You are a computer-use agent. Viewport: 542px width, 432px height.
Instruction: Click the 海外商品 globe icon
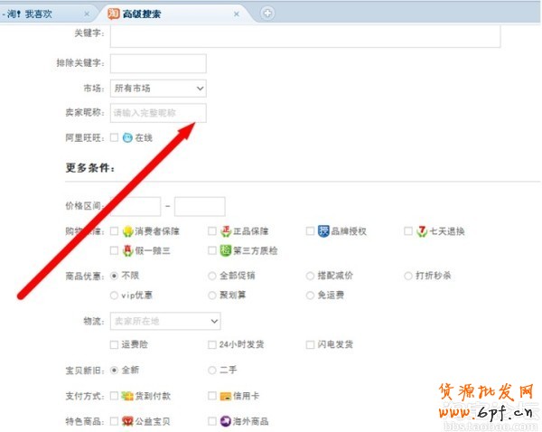point(225,420)
